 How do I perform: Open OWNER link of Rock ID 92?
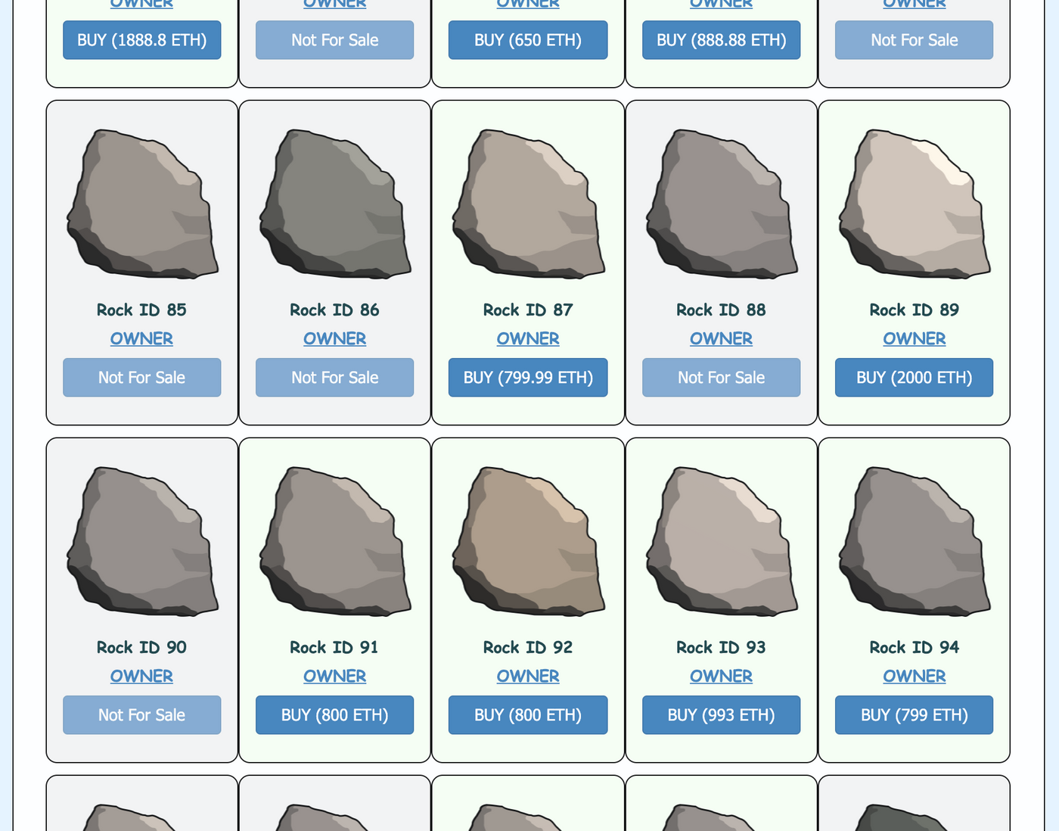[x=528, y=677]
